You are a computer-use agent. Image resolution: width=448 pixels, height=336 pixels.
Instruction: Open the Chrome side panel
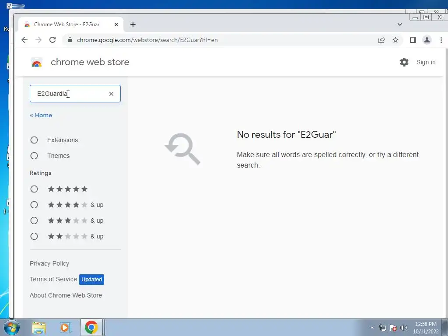tap(413, 40)
